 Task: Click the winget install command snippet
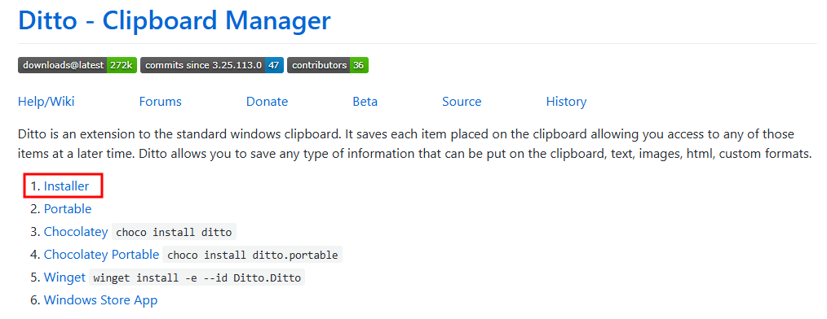coord(197,278)
